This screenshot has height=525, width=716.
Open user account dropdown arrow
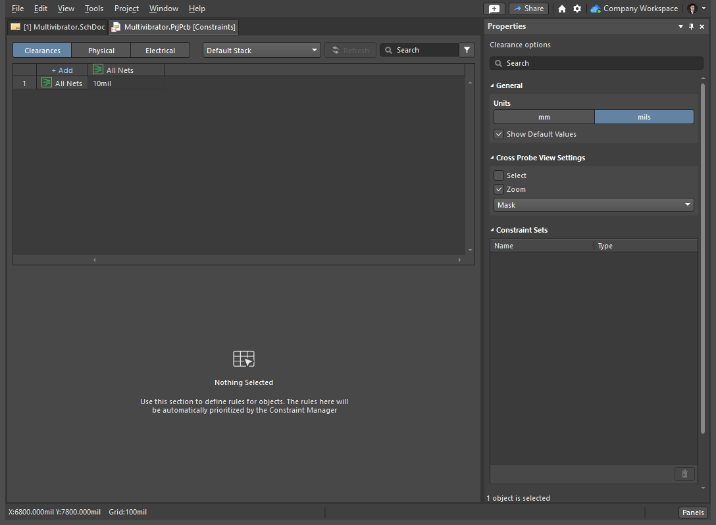[x=703, y=9]
